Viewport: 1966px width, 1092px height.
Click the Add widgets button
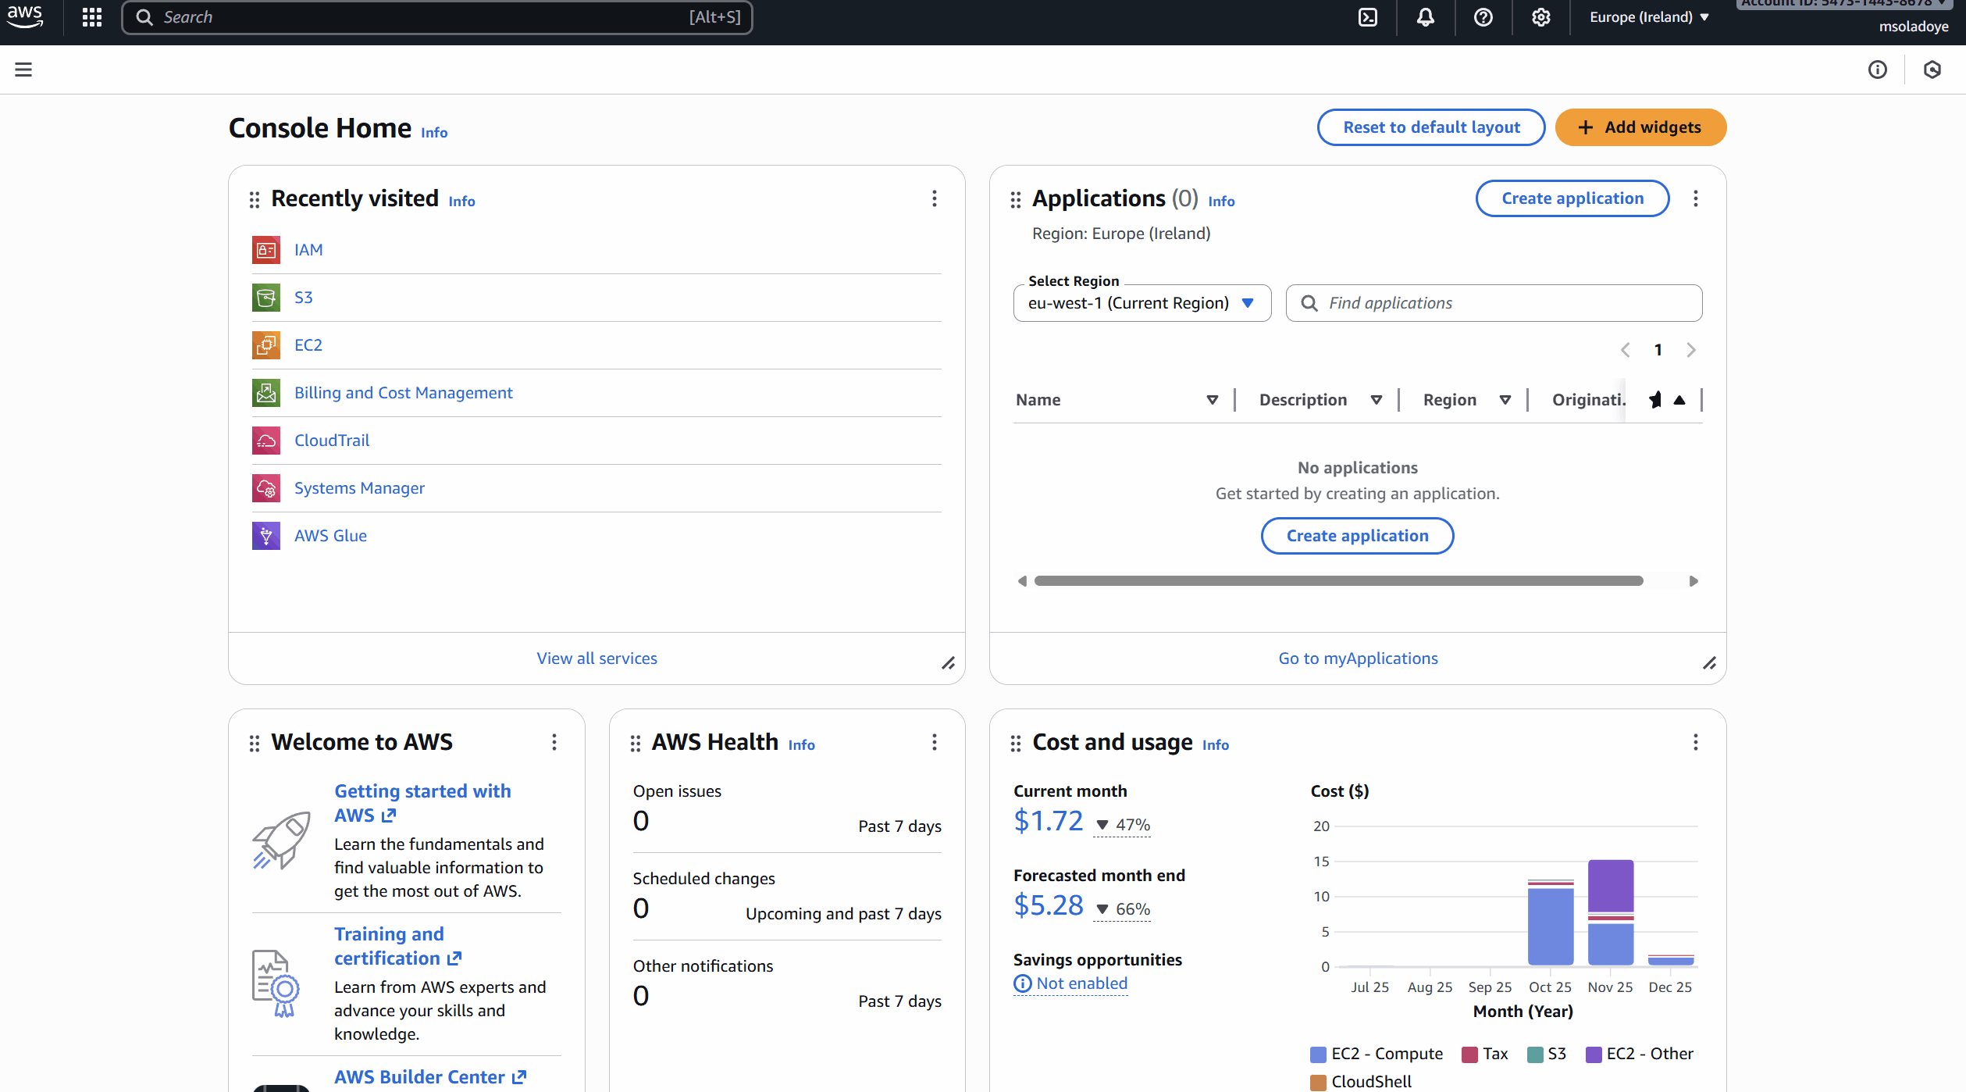[x=1640, y=127]
